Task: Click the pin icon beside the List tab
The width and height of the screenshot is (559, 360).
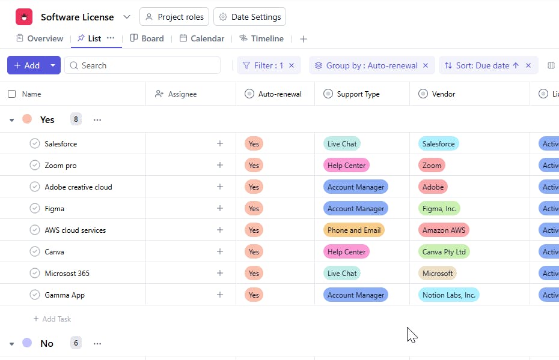Action: tap(81, 38)
